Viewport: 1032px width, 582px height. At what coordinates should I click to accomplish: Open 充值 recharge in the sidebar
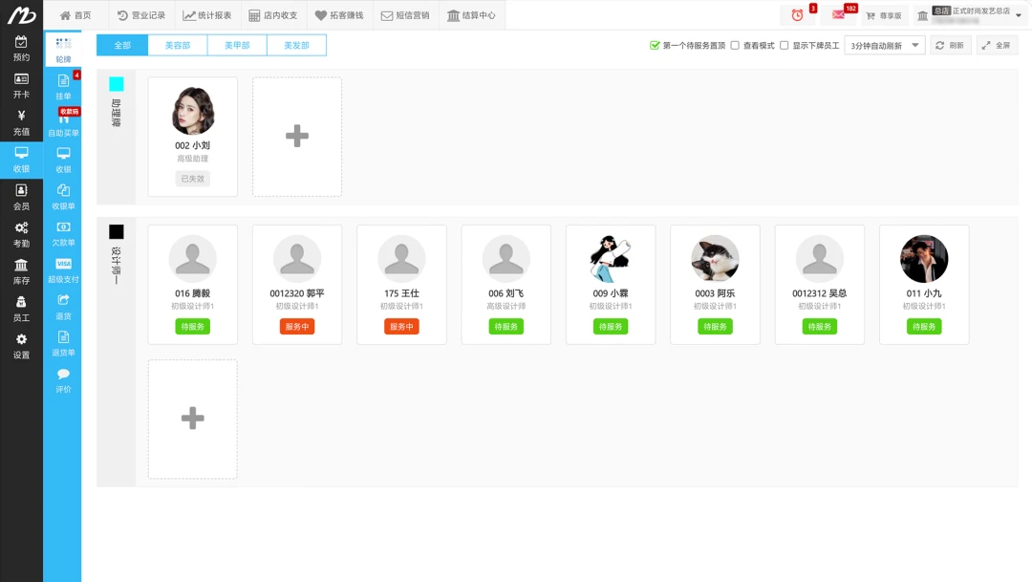coord(21,123)
